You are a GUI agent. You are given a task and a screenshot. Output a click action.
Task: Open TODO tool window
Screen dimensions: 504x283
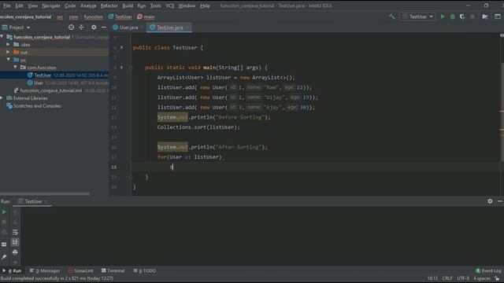coord(145,270)
